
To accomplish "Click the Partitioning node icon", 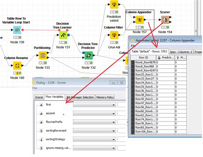I will coord(43,55).
